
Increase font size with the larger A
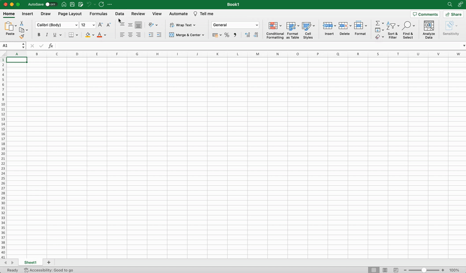pos(100,25)
